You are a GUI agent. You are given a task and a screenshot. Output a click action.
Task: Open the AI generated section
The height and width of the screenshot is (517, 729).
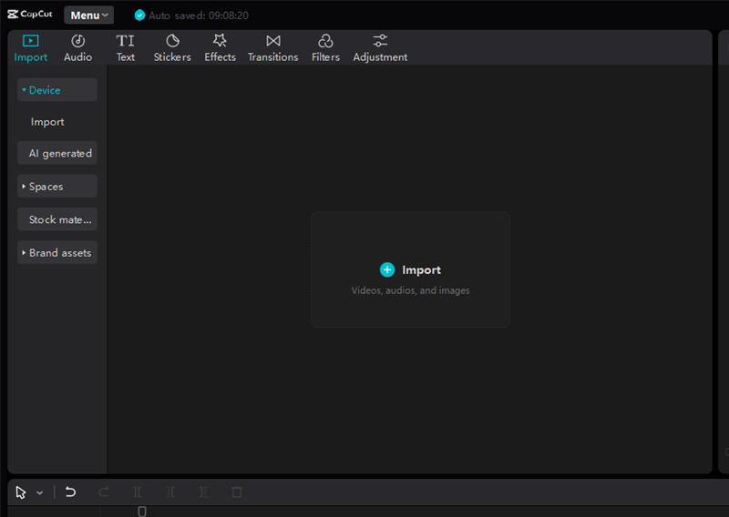click(56, 154)
